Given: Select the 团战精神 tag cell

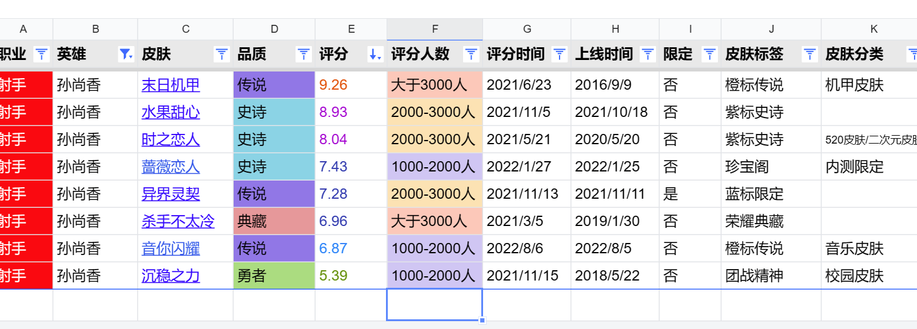Looking at the screenshot, I should coord(771,276).
